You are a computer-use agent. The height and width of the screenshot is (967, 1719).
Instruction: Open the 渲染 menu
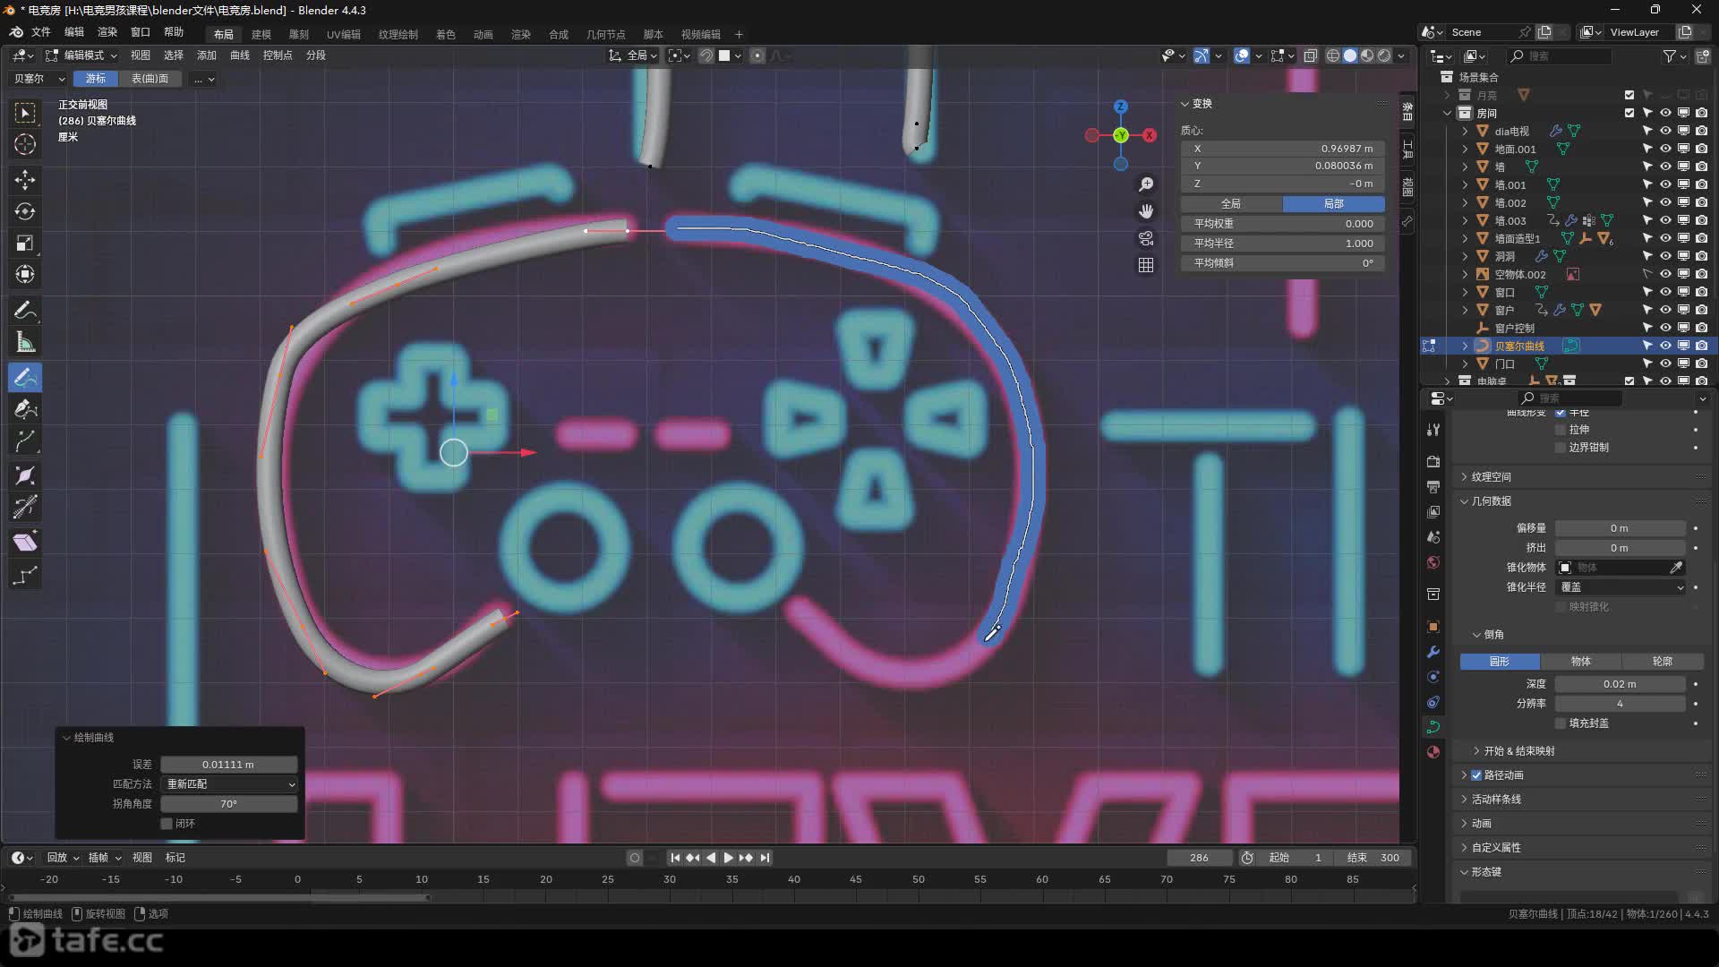click(x=107, y=33)
